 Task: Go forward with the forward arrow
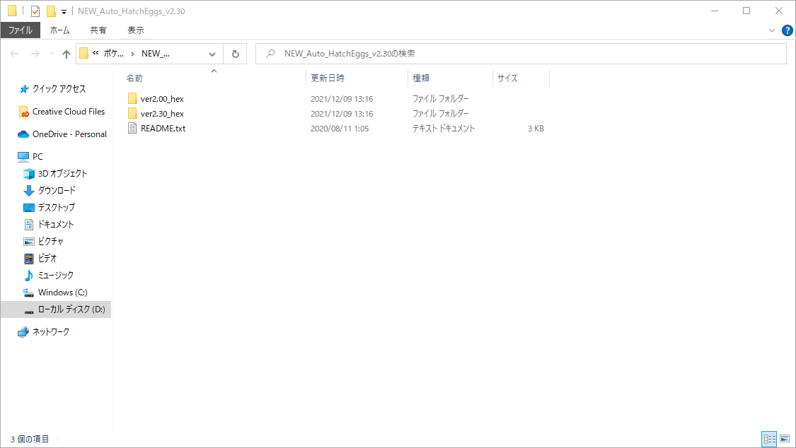pyautogui.click(x=35, y=54)
